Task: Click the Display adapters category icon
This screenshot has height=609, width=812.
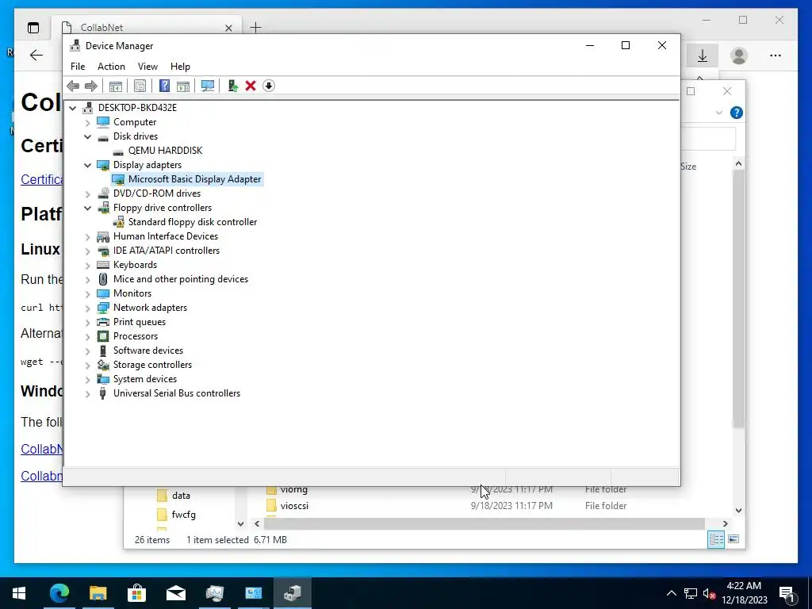Action: [x=103, y=165]
